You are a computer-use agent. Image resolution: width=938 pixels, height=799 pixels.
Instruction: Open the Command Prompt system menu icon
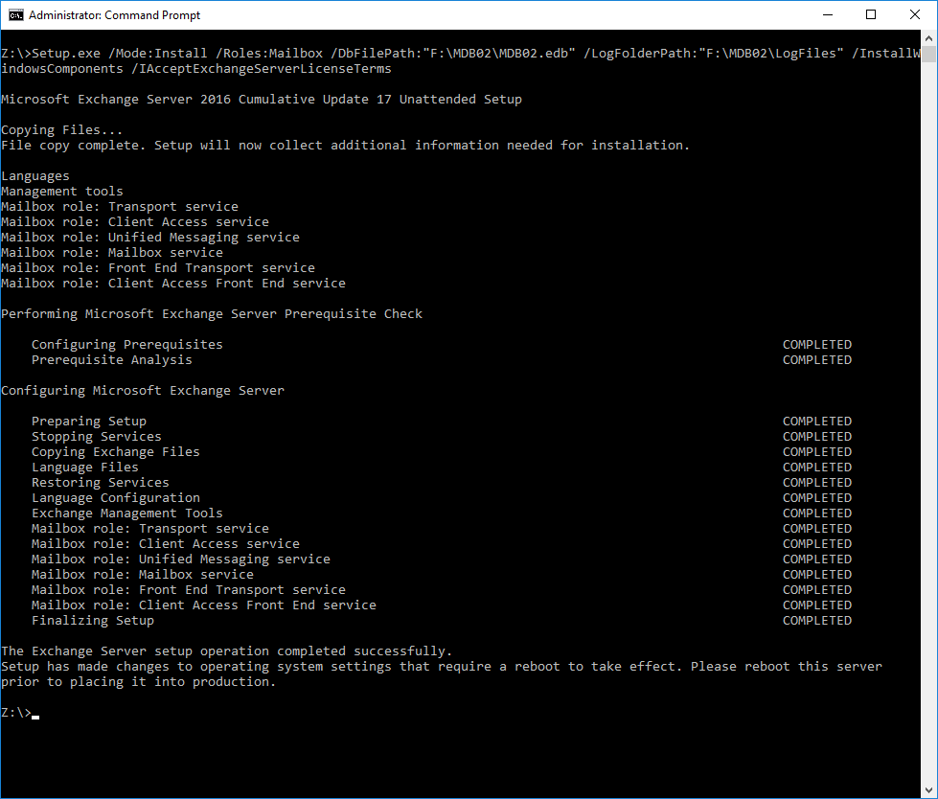tap(15, 15)
